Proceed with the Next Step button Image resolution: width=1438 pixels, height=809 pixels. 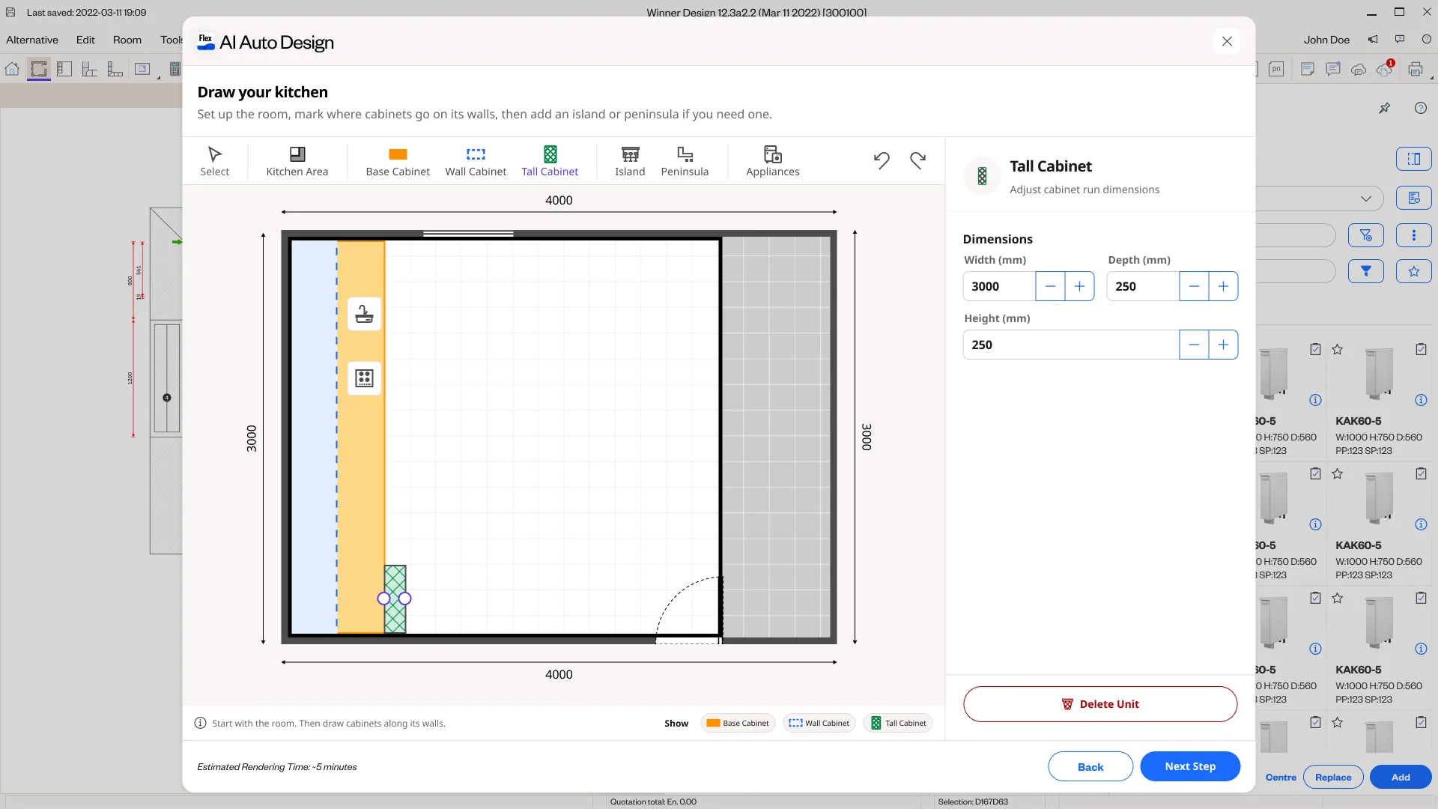[1190, 766]
